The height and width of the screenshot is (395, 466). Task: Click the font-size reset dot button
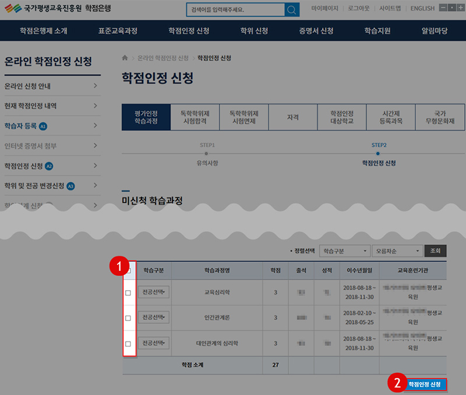tap(452, 8)
